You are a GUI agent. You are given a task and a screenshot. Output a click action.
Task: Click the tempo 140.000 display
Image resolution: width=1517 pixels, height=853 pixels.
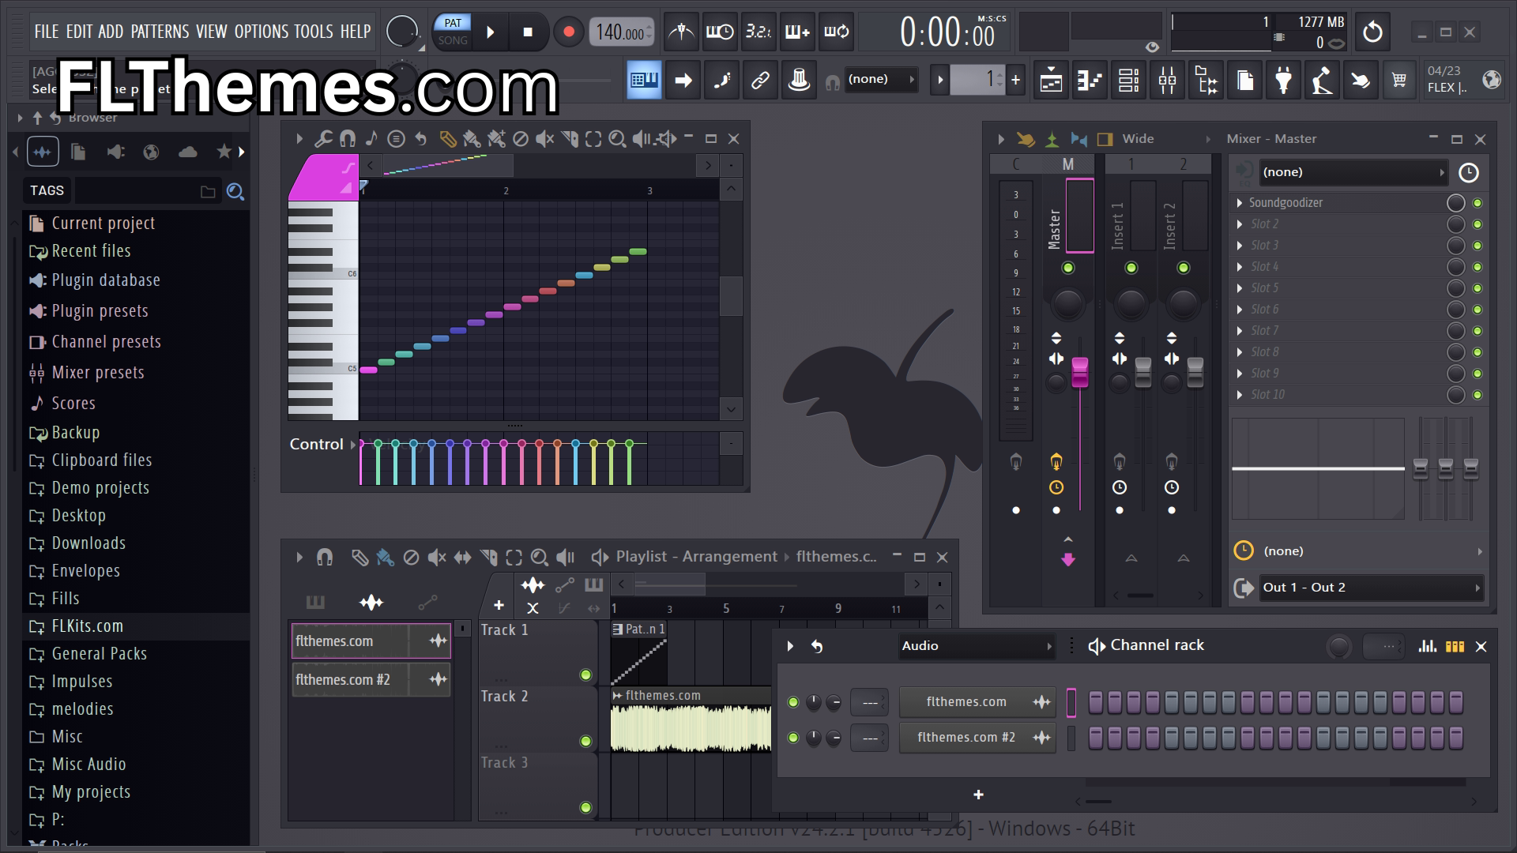[x=622, y=32]
